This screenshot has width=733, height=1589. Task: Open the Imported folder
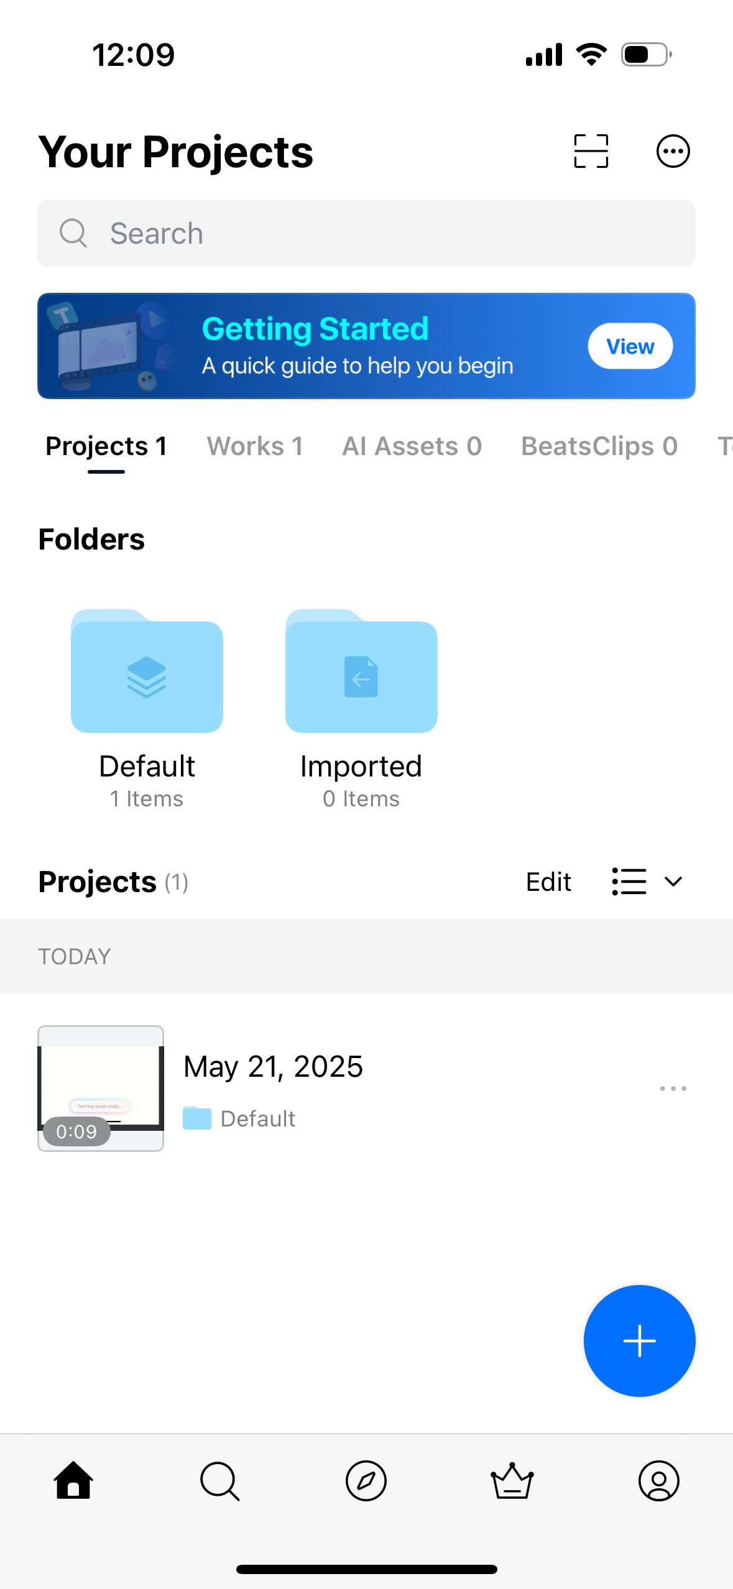[x=361, y=671]
